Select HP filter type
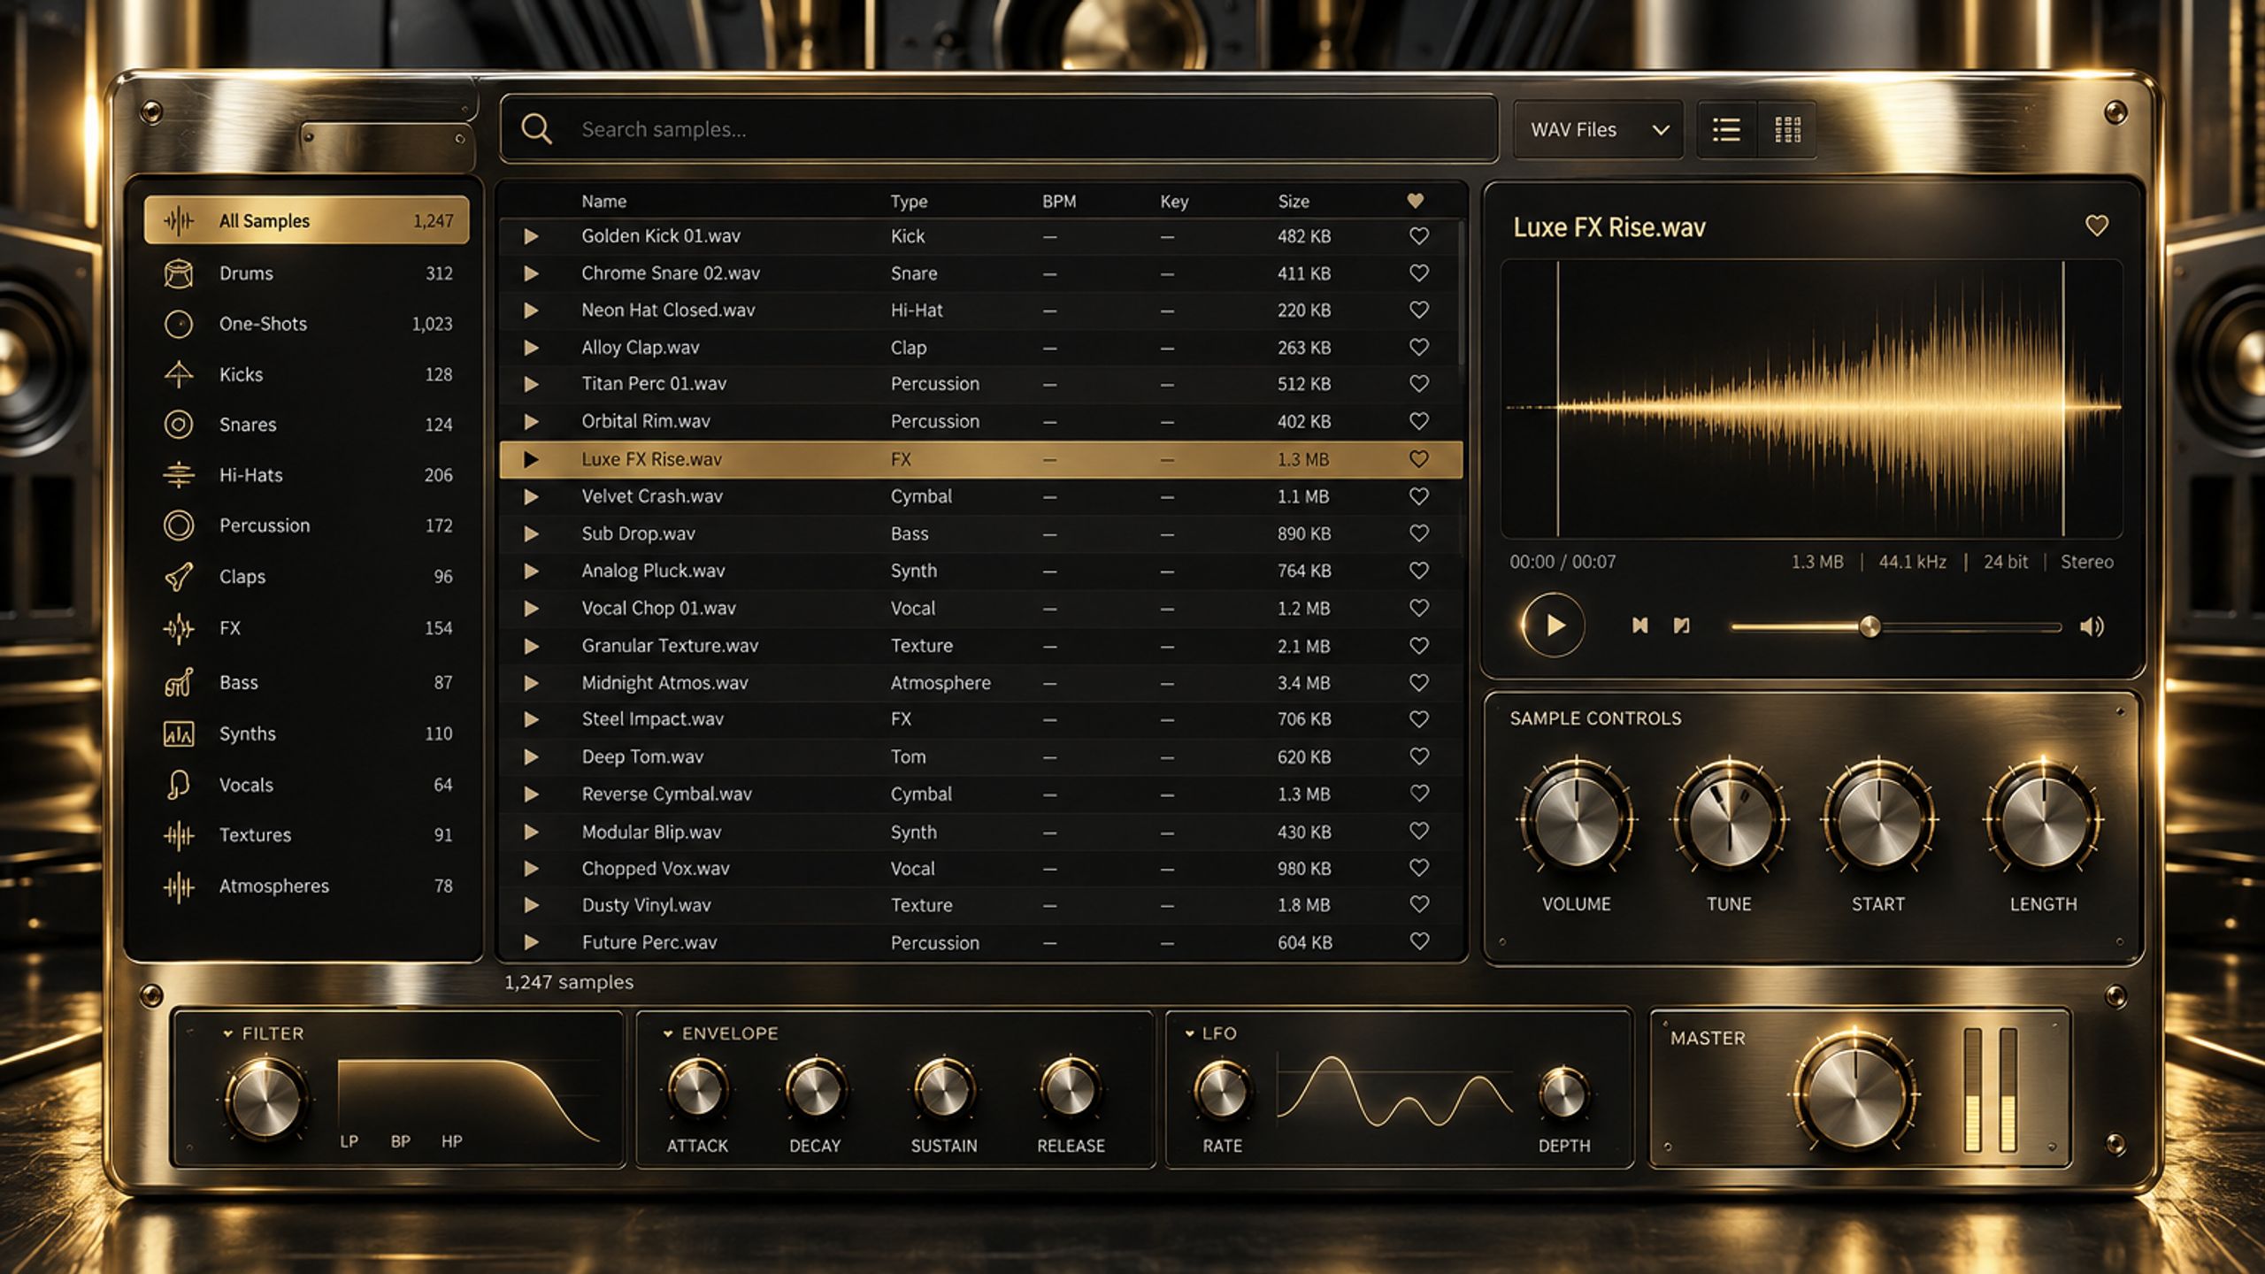The height and width of the screenshot is (1274, 2265). (451, 1141)
